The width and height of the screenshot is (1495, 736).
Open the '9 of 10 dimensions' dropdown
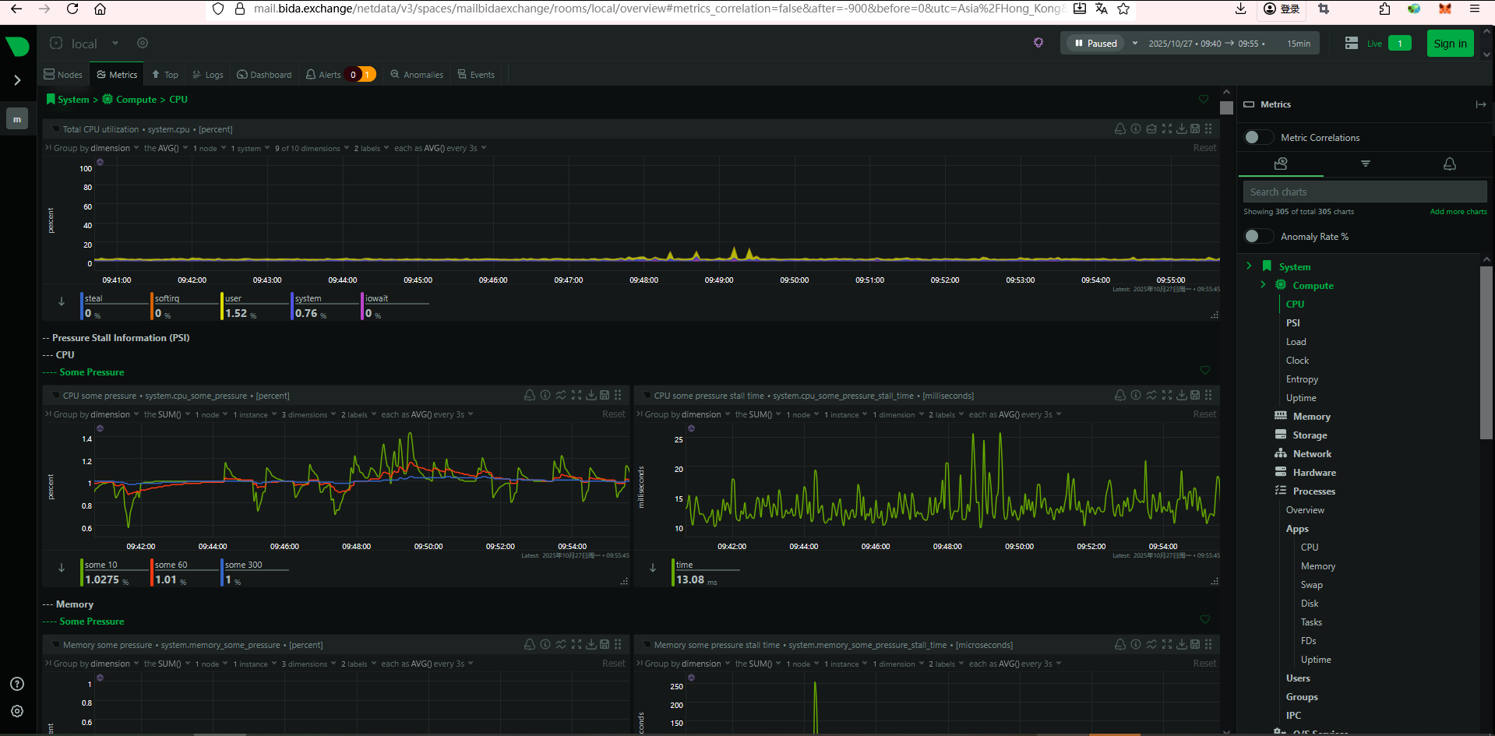point(311,148)
